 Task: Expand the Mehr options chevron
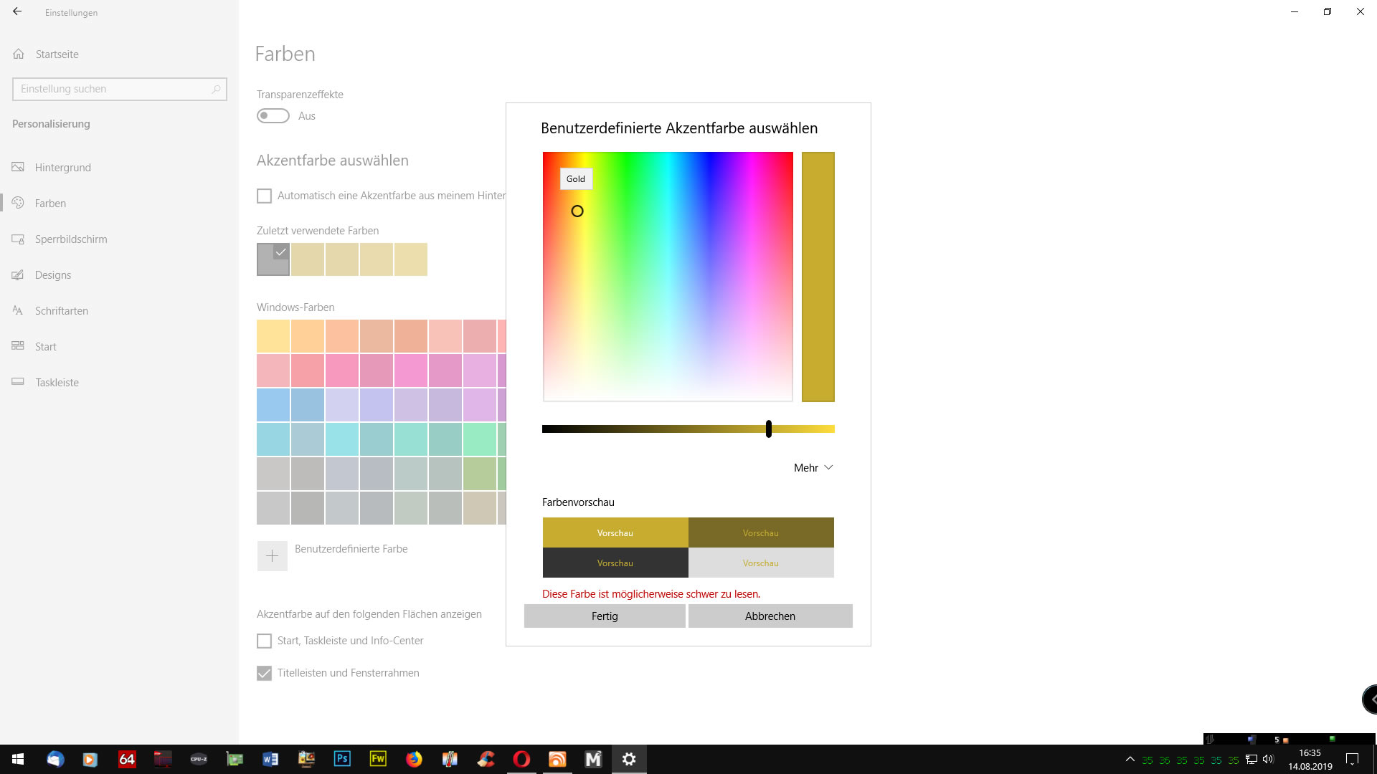click(828, 467)
